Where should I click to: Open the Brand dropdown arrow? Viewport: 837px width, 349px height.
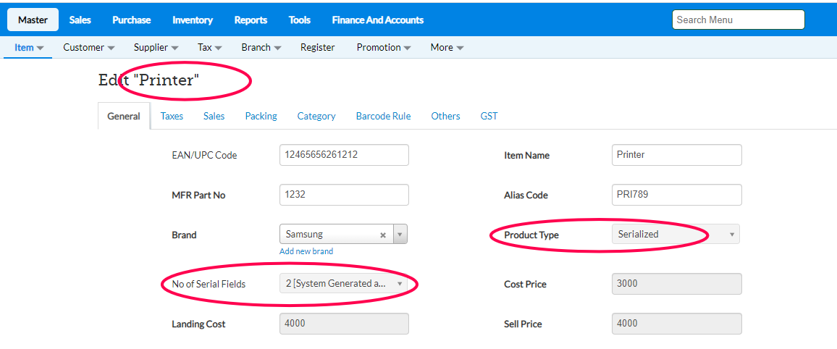pyautogui.click(x=401, y=235)
